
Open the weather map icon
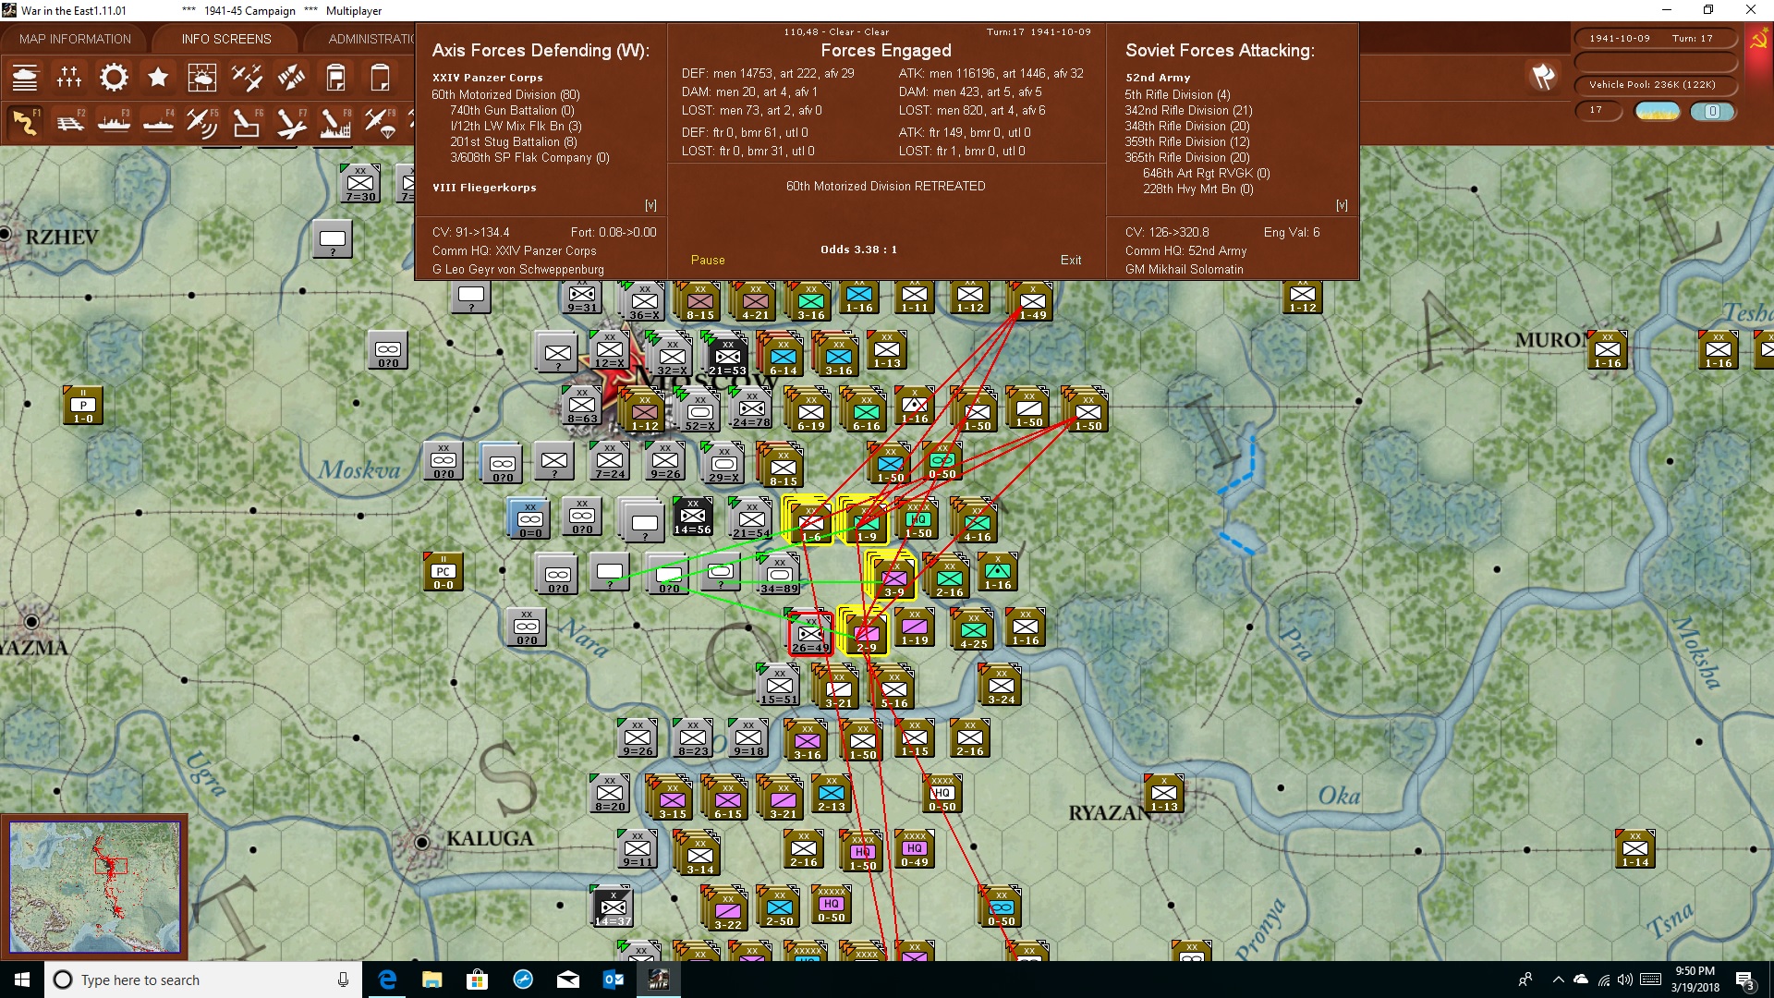click(202, 78)
